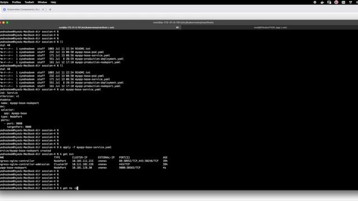358x201 pixels.
Task: Click the red close button of terminal window
Action: [0, 22]
